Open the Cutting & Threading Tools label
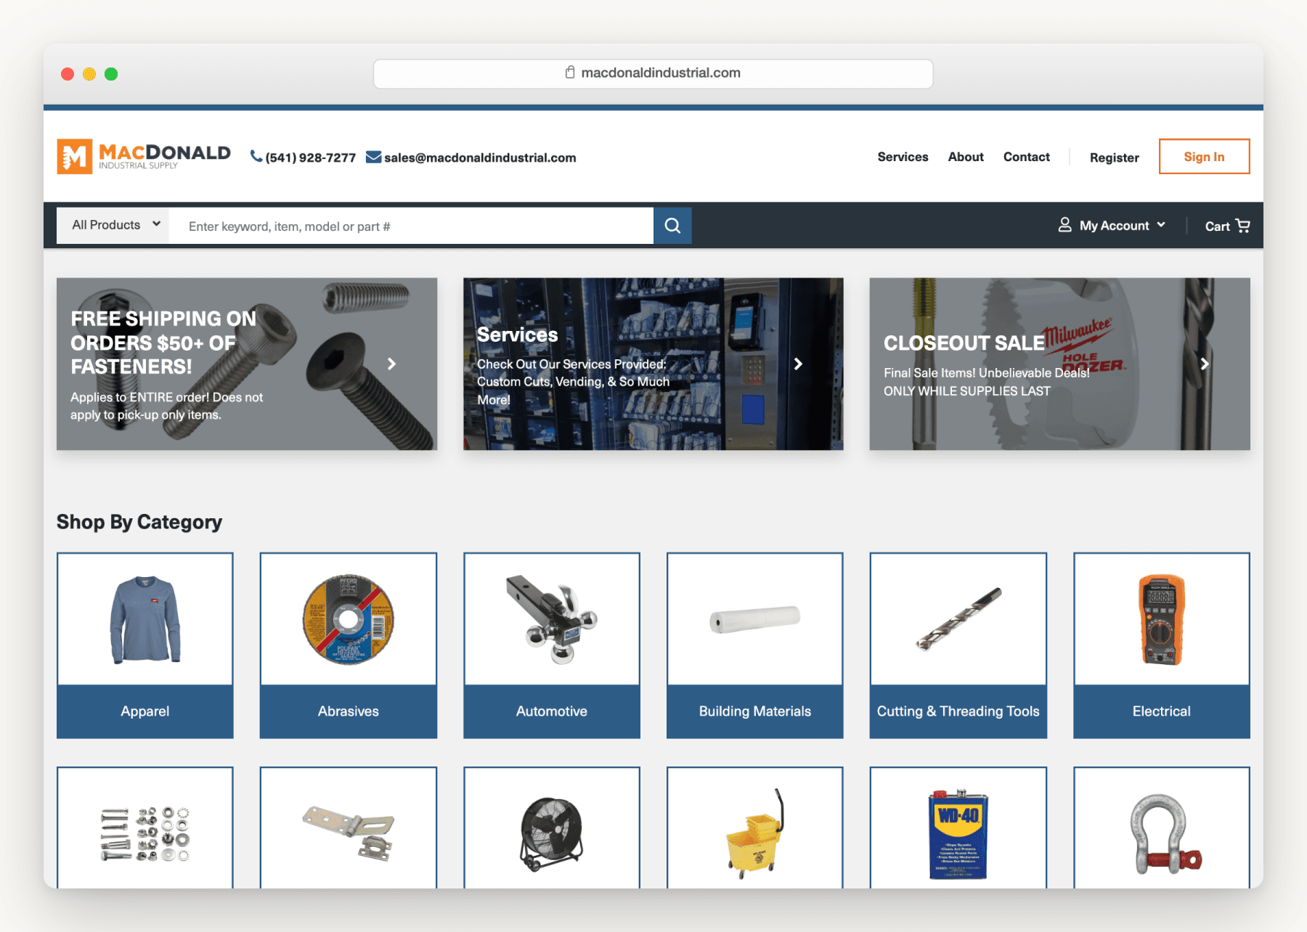 pos(958,711)
